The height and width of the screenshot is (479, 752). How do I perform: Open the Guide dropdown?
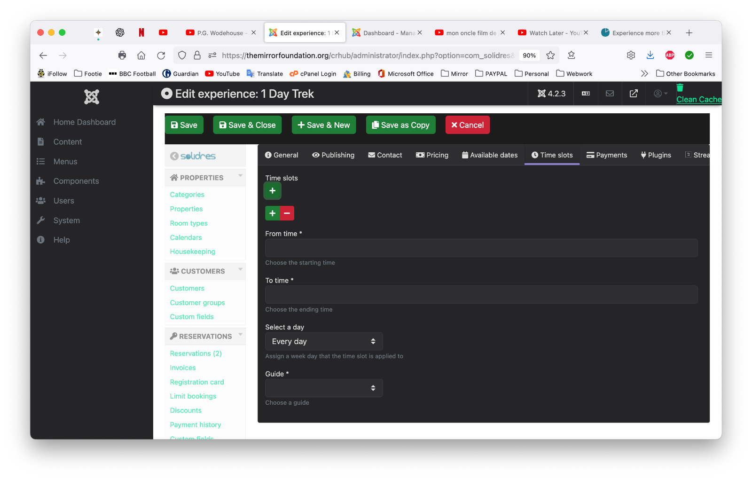coord(324,388)
